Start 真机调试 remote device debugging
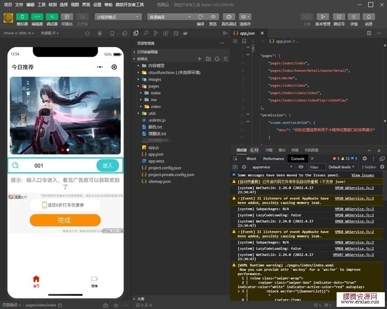 click(229, 17)
